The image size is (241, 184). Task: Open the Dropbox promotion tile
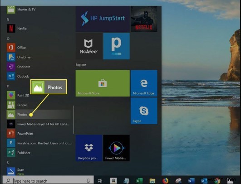pyautogui.click(x=89, y=148)
